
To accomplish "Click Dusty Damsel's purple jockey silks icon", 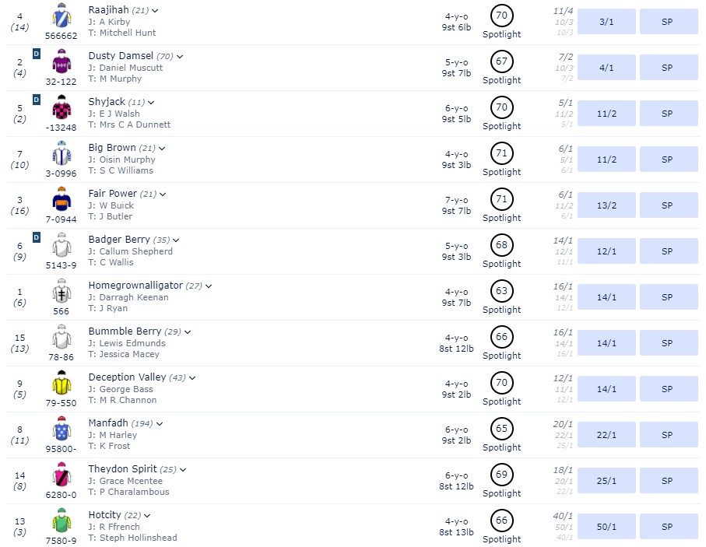I will click(61, 62).
